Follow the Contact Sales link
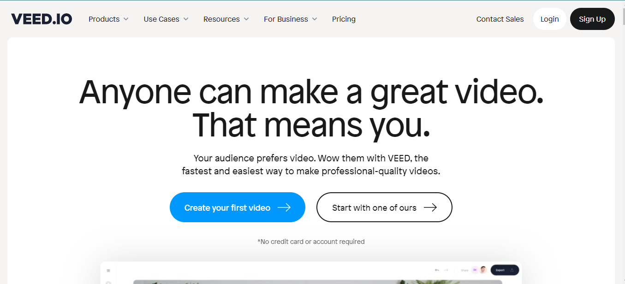 tap(500, 19)
